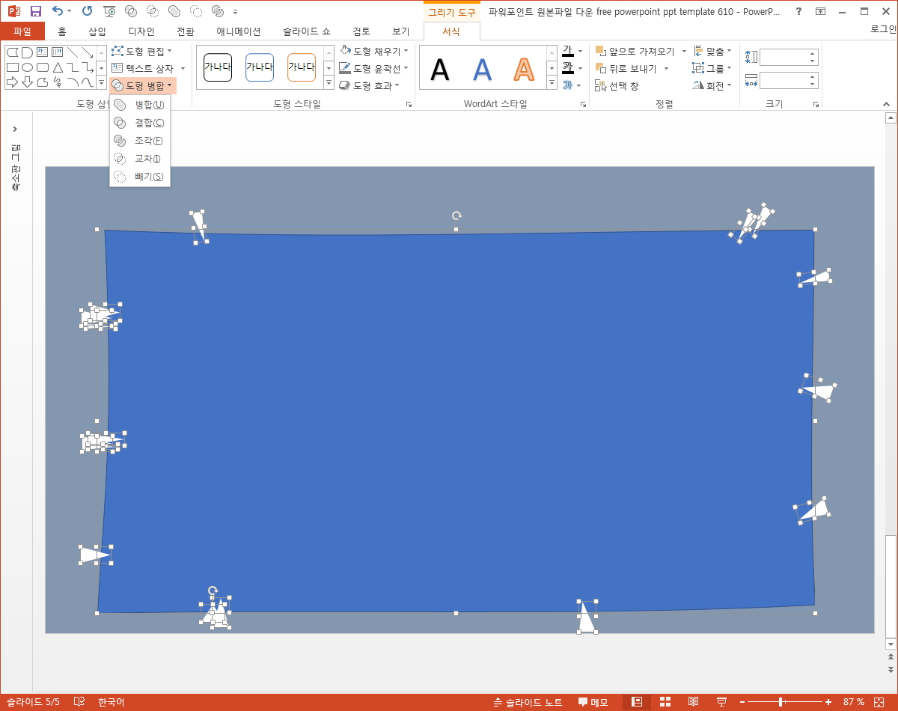898x711 pixels.
Task: Start slideshow from beginning icon in title bar
Action: pyautogui.click(x=109, y=11)
